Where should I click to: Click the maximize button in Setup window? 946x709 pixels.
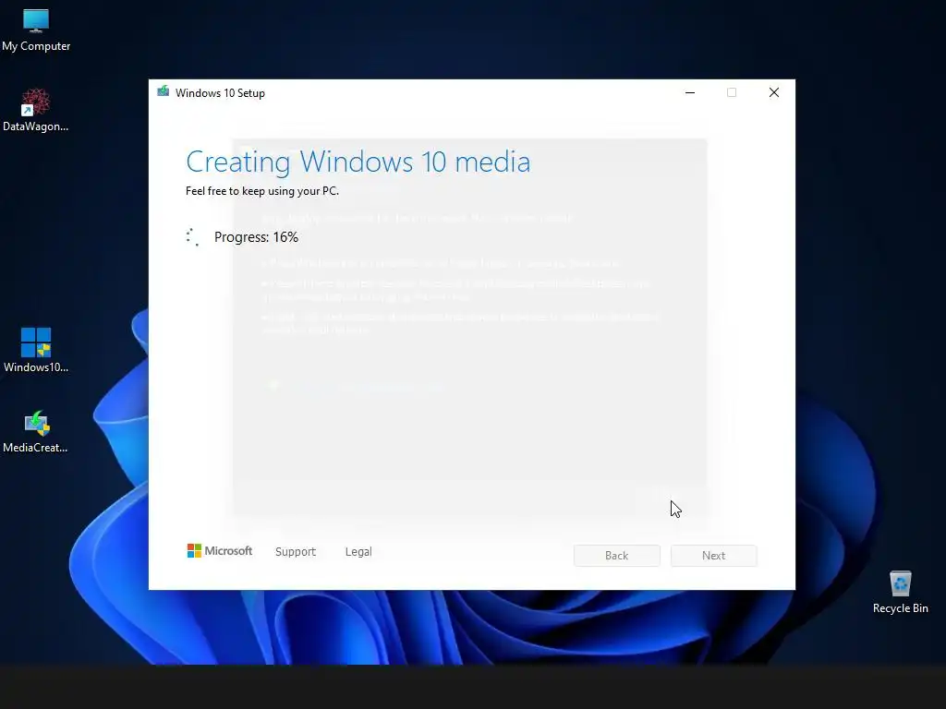[x=732, y=93]
